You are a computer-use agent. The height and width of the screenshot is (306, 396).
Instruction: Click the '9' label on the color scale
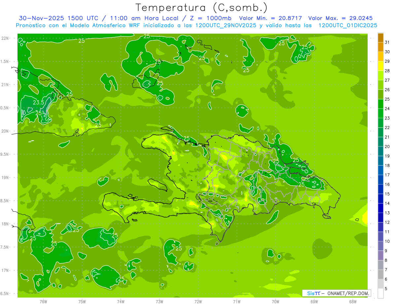coord(386,251)
